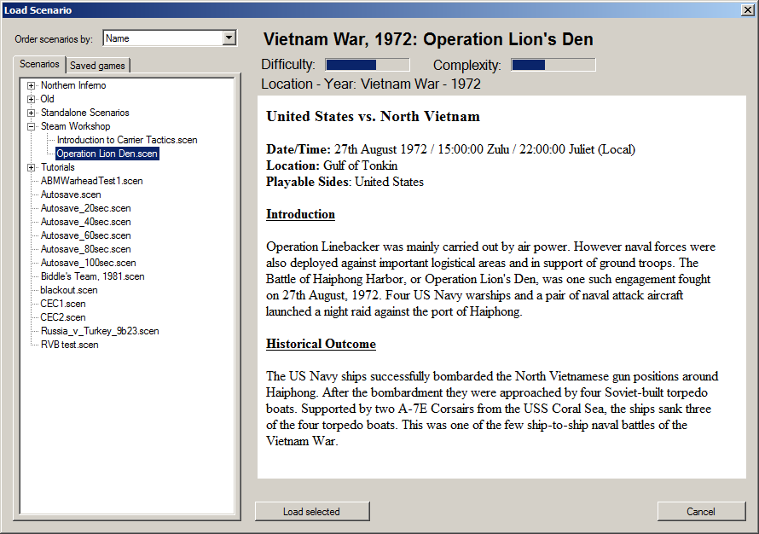Select the Old tree item
The width and height of the screenshot is (759, 534).
click(x=47, y=99)
